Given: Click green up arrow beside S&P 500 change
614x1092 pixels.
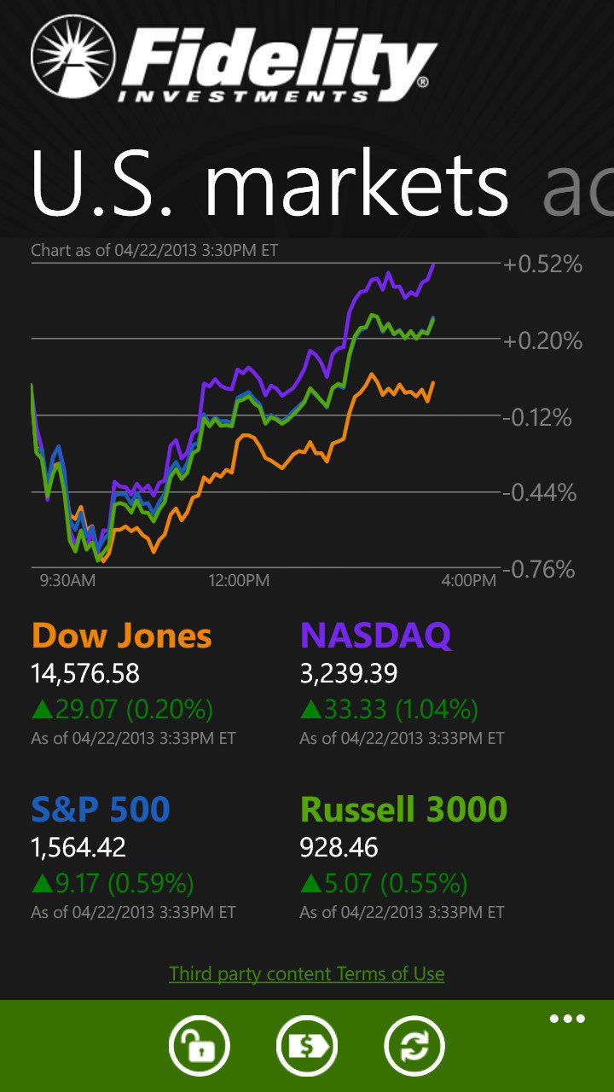Looking at the screenshot, I should [x=42, y=883].
